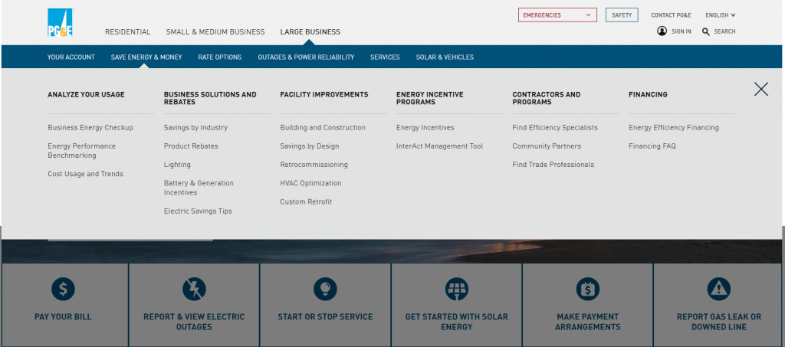Screen dimensions: 785x347
Task: Open the Your Account menu
Action: click(71, 57)
